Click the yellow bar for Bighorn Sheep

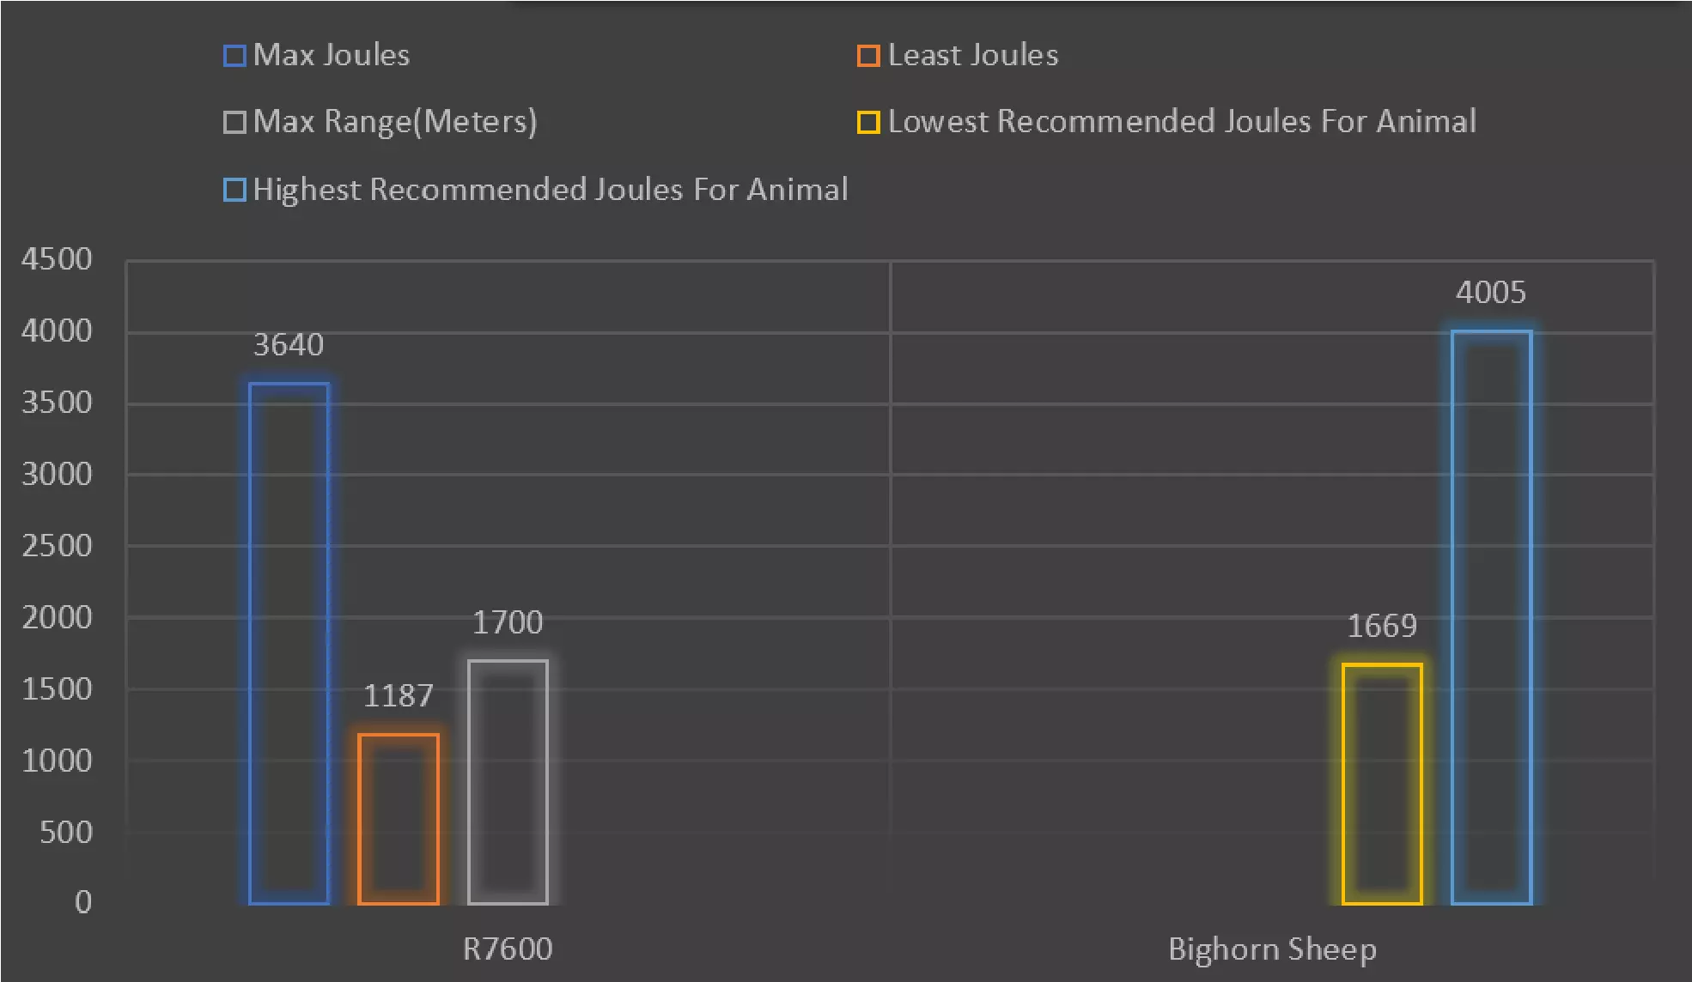click(1382, 784)
